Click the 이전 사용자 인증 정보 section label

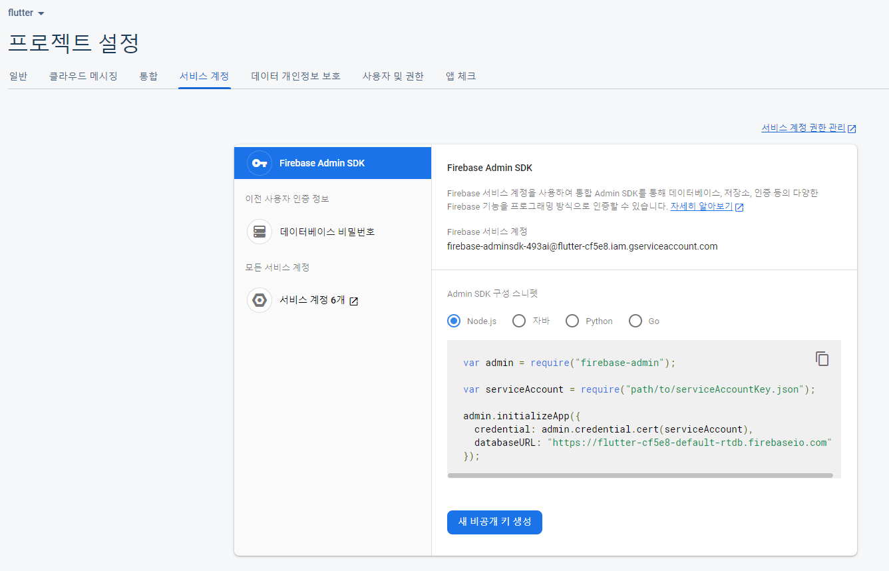(287, 198)
